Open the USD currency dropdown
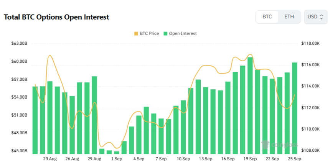Screen dimensions: 330x161 315,17
